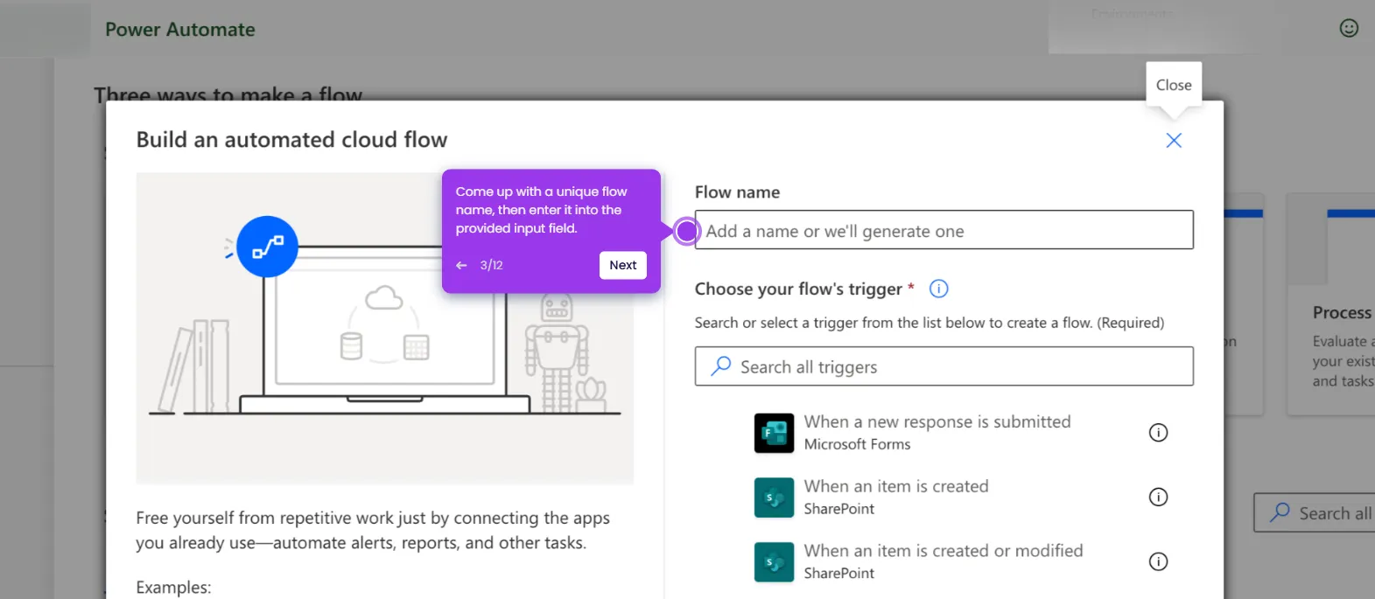Click the background page Search all field
This screenshot has width=1375, height=599.
(1315, 512)
